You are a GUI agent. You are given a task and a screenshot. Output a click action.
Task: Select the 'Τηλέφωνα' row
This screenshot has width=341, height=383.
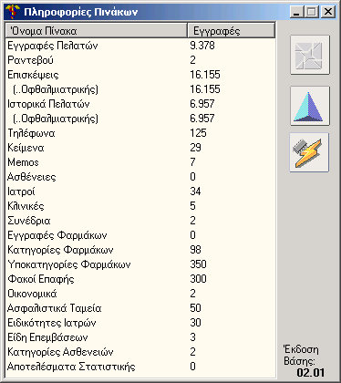tap(140, 133)
